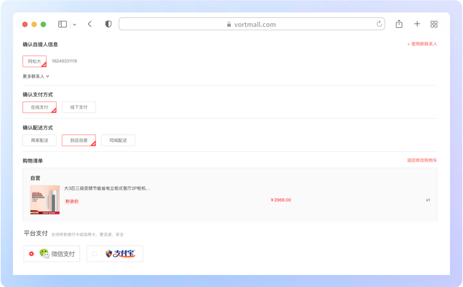Open the sidebar options dropdown chevron

point(75,24)
